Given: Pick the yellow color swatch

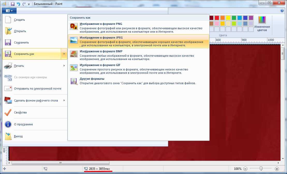Looking at the screenshot, I should tap(228, 18).
